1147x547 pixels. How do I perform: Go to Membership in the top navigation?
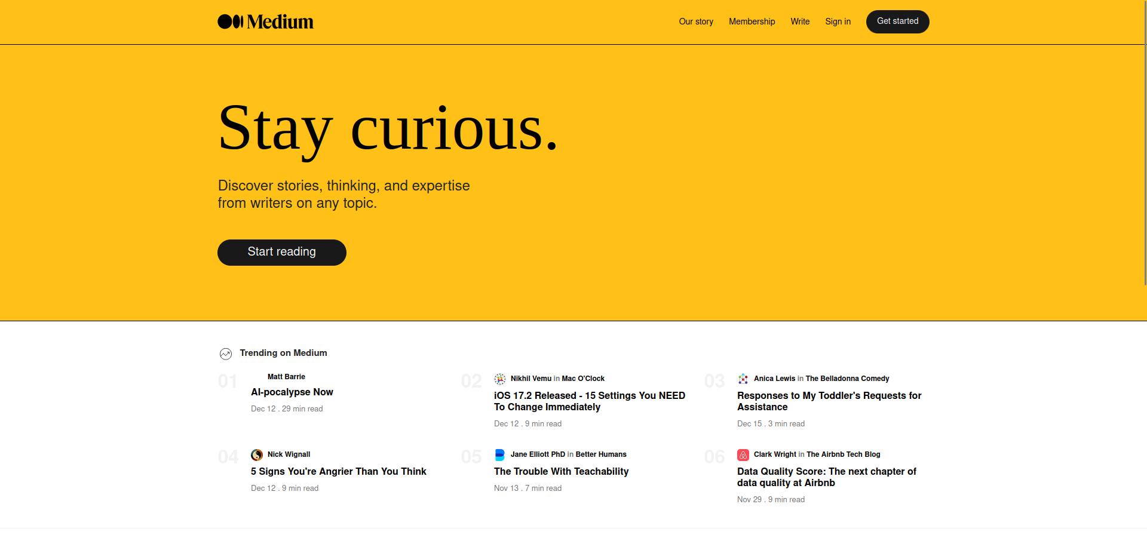(x=752, y=21)
